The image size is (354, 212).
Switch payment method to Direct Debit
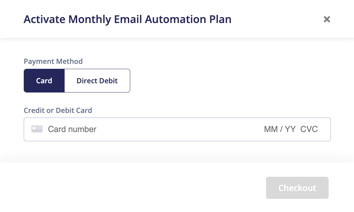click(x=97, y=81)
